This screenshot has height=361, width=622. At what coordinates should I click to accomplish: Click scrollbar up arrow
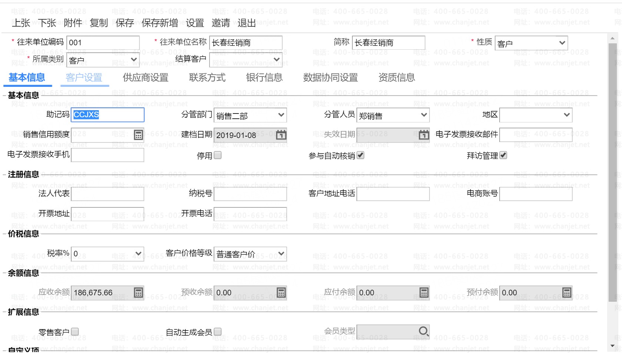[x=613, y=38]
